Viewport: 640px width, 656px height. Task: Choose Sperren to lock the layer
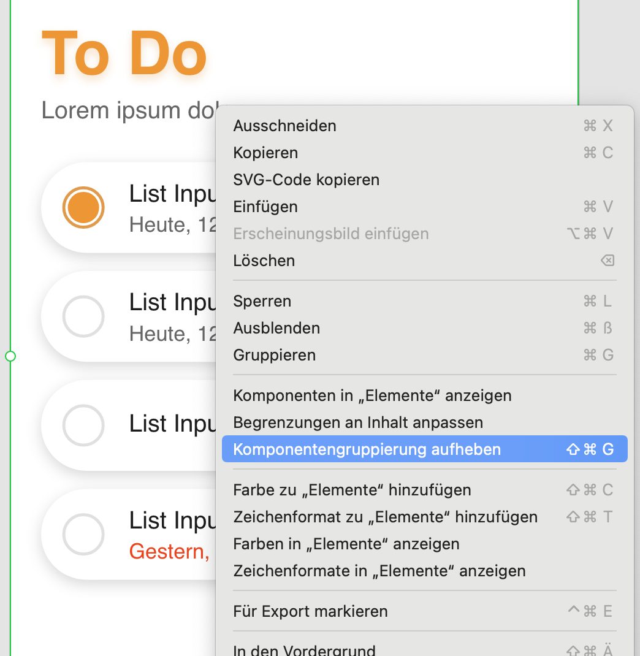pyautogui.click(x=425, y=301)
